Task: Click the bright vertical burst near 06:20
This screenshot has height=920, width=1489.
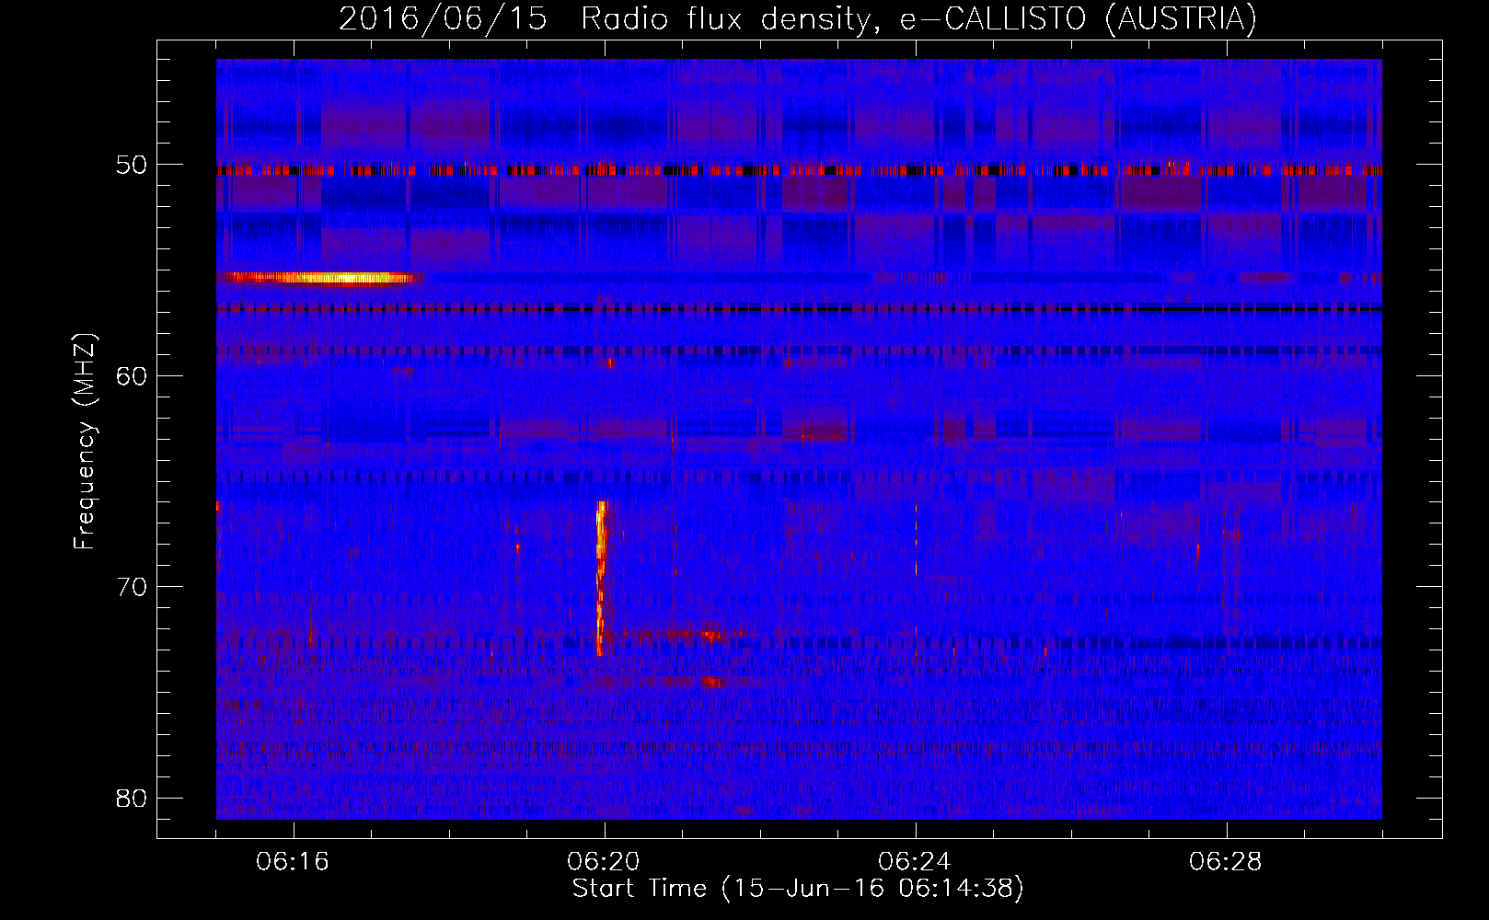Action: tap(601, 579)
